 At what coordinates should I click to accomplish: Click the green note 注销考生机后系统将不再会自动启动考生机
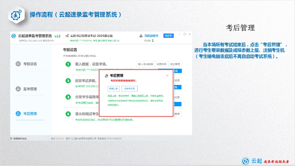[135, 103]
